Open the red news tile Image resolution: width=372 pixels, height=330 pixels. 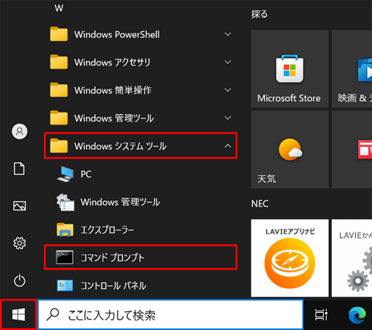tap(352, 150)
